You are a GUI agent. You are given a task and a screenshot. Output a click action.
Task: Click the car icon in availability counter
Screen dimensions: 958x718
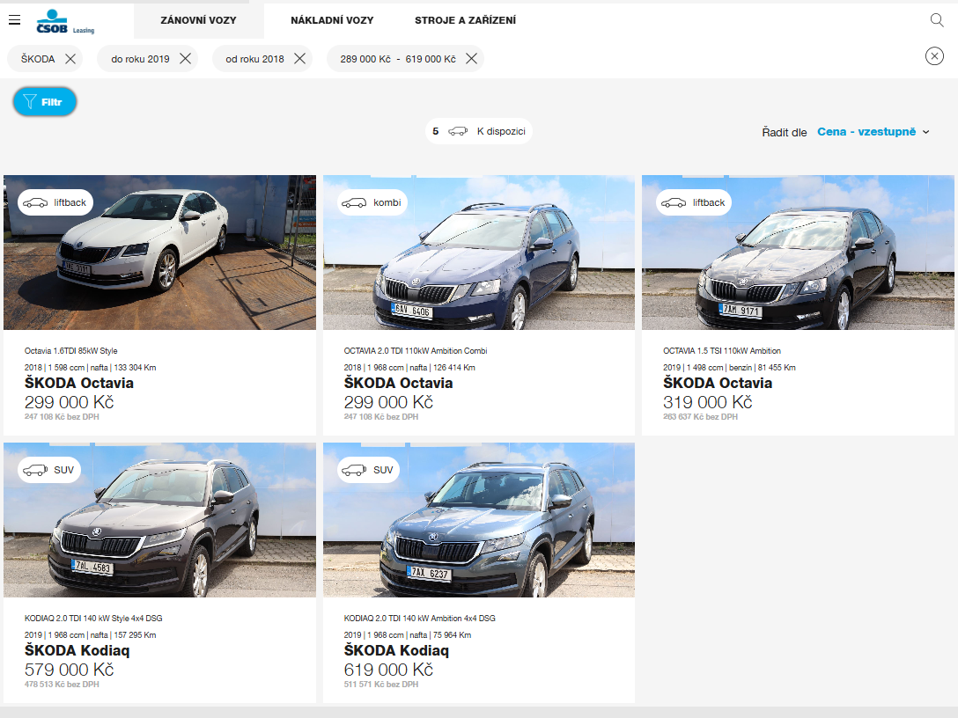pyautogui.click(x=458, y=132)
